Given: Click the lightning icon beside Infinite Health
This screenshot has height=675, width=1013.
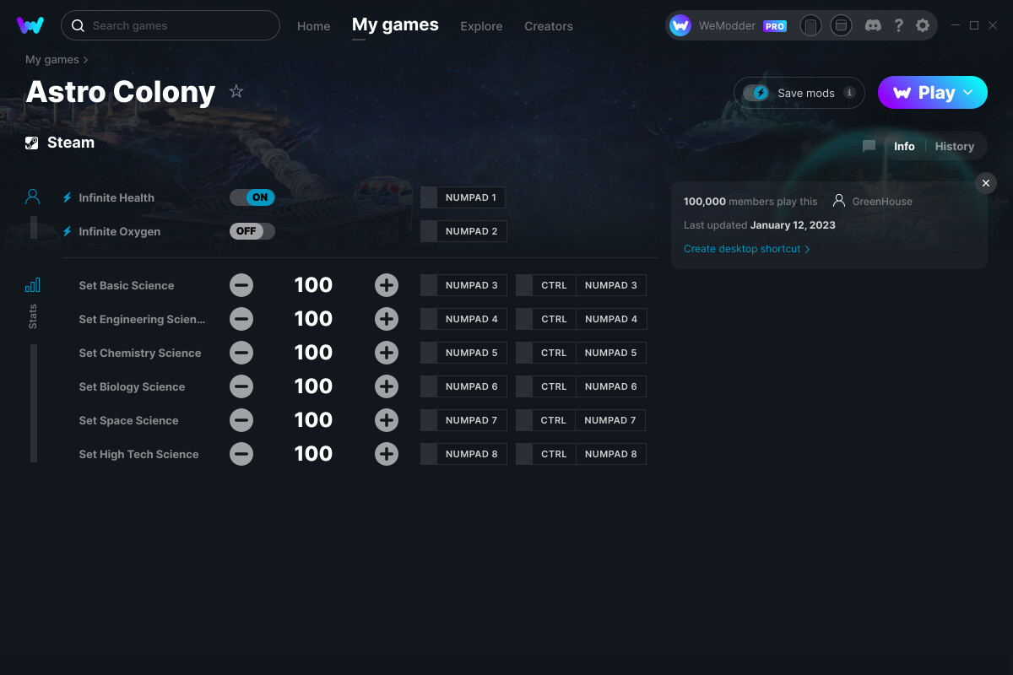Looking at the screenshot, I should pyautogui.click(x=67, y=197).
